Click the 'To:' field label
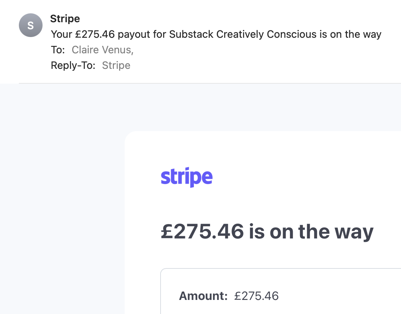 point(58,50)
